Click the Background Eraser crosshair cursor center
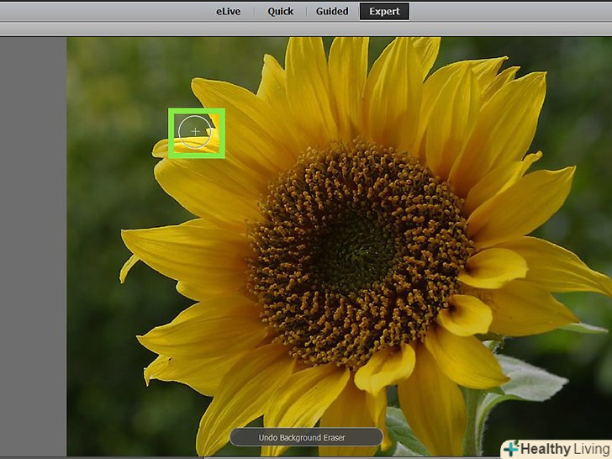The image size is (612, 459). (195, 132)
